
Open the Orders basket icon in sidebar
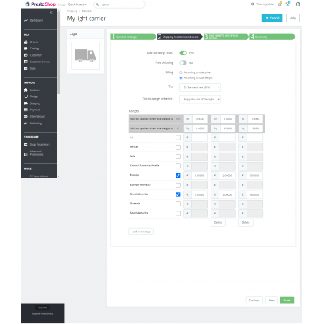click(26, 42)
